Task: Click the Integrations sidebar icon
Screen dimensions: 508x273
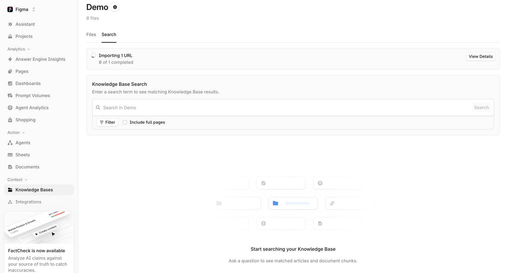Action: pyautogui.click(x=10, y=202)
